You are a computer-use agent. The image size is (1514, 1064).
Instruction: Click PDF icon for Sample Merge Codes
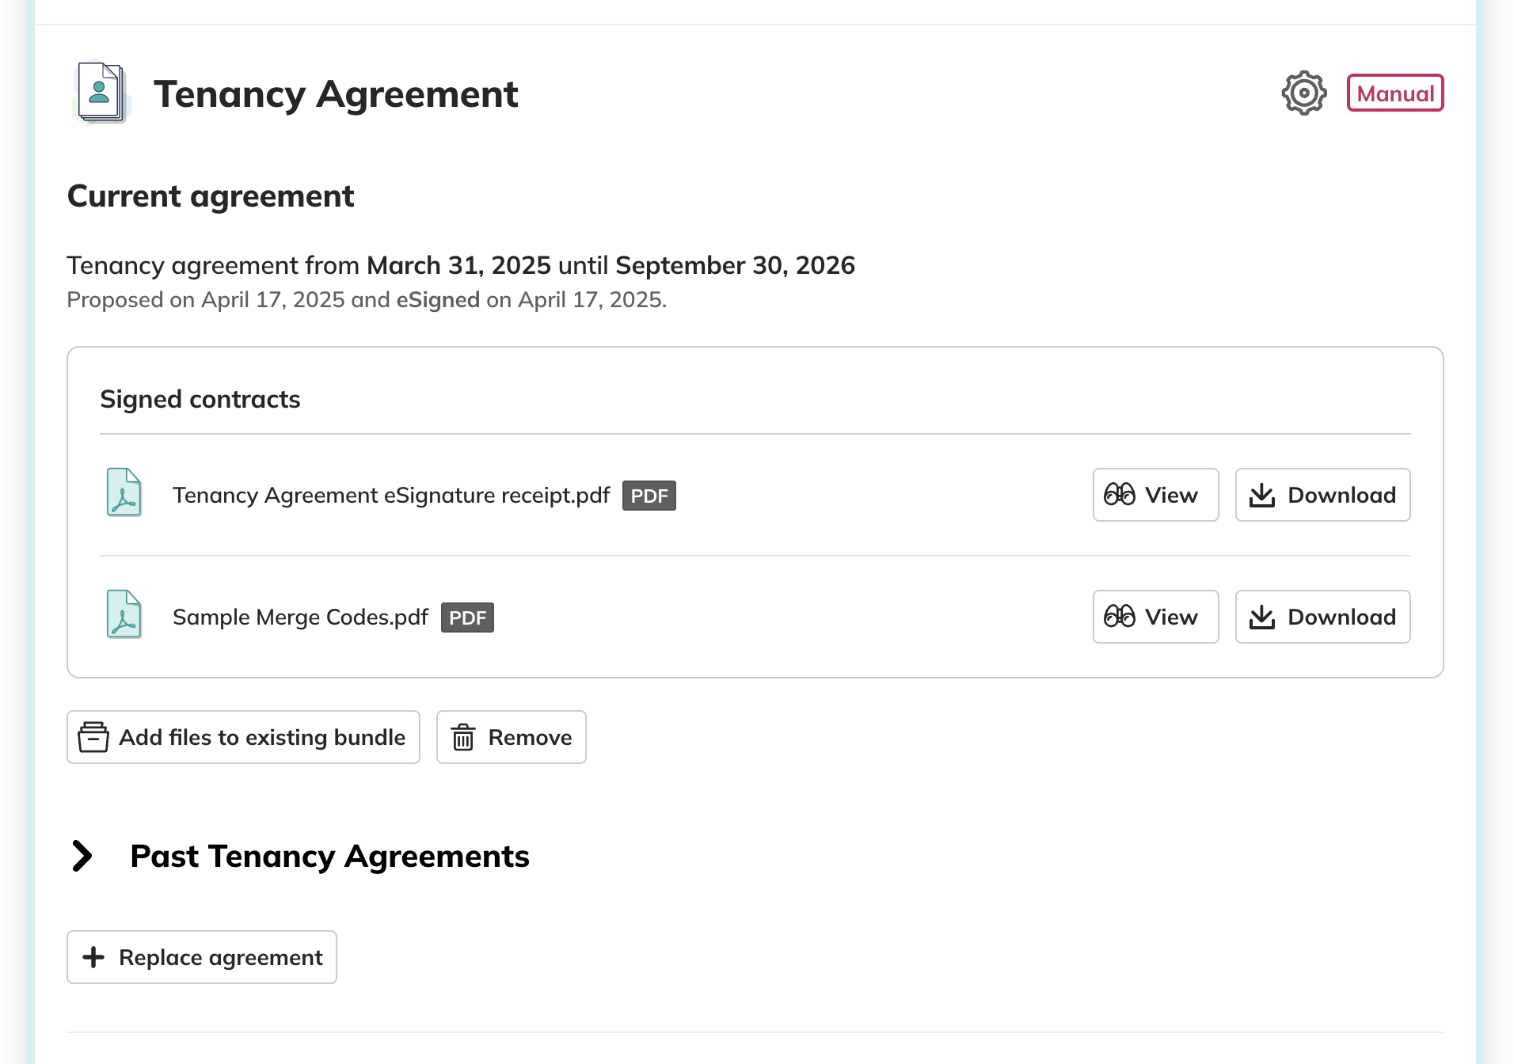pyautogui.click(x=124, y=614)
